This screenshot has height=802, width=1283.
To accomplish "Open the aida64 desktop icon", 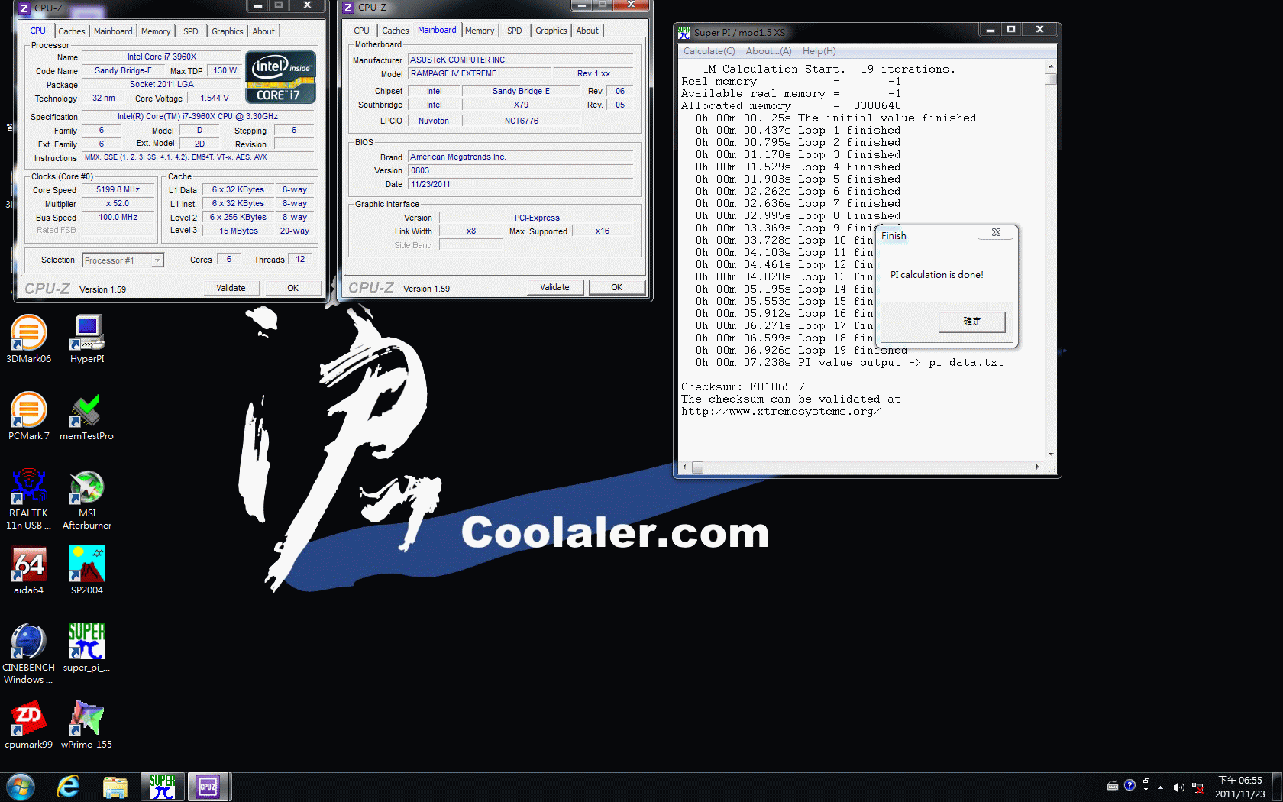I will (28, 570).
